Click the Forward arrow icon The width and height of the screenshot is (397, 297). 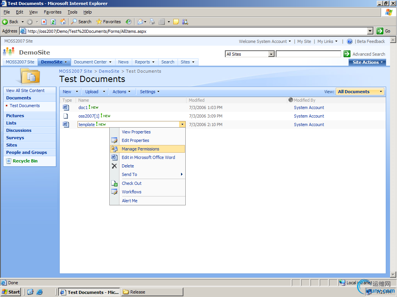29,22
